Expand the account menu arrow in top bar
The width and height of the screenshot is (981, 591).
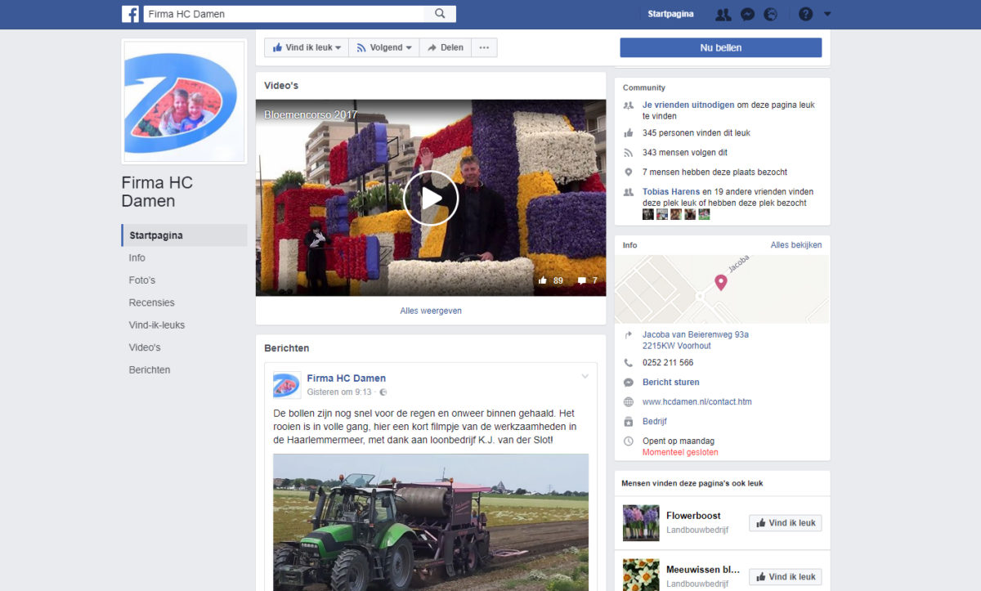point(827,14)
